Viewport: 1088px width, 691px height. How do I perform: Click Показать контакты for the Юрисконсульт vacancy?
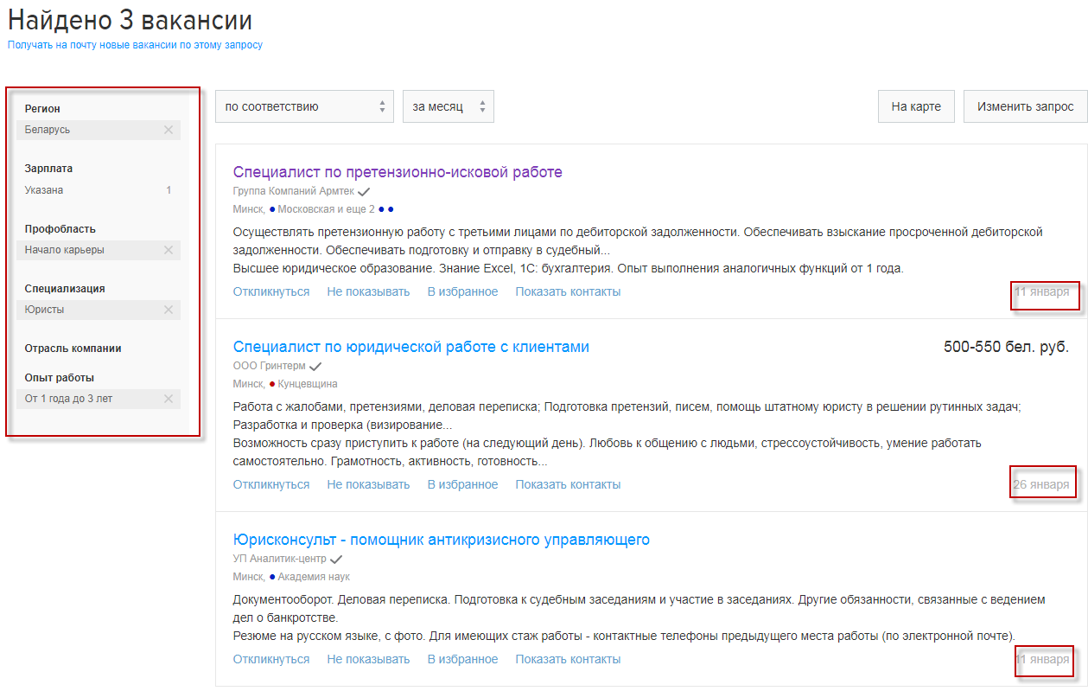568,659
